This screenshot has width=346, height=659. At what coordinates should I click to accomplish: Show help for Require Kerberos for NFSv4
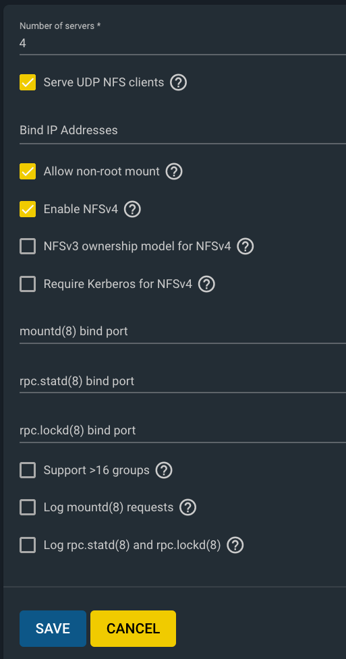(206, 284)
